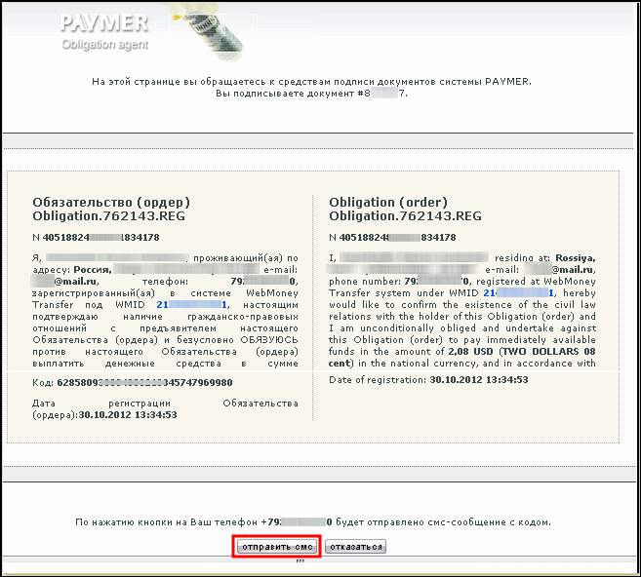Select the 'Obligation agent' subtitle text
This screenshot has width=641, height=577.
coord(105,45)
